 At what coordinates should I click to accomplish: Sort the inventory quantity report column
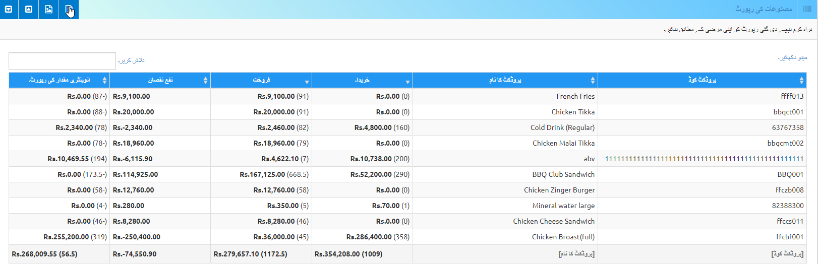point(104,81)
